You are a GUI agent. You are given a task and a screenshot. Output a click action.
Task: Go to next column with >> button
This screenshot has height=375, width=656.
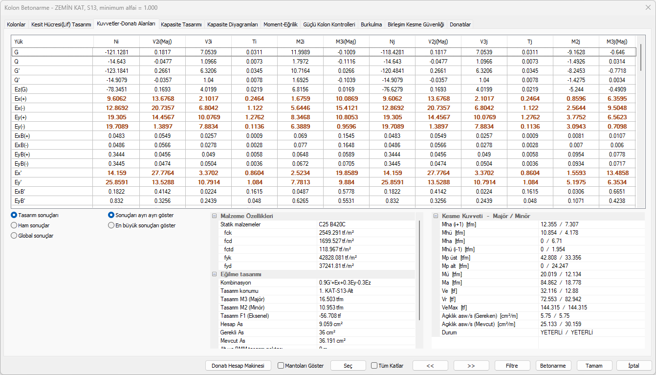point(471,366)
